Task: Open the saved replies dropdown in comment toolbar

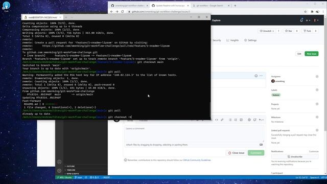Action: pos(261,120)
